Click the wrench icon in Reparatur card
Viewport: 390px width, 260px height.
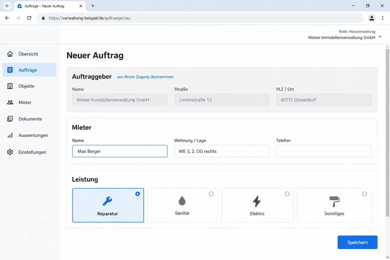107,201
